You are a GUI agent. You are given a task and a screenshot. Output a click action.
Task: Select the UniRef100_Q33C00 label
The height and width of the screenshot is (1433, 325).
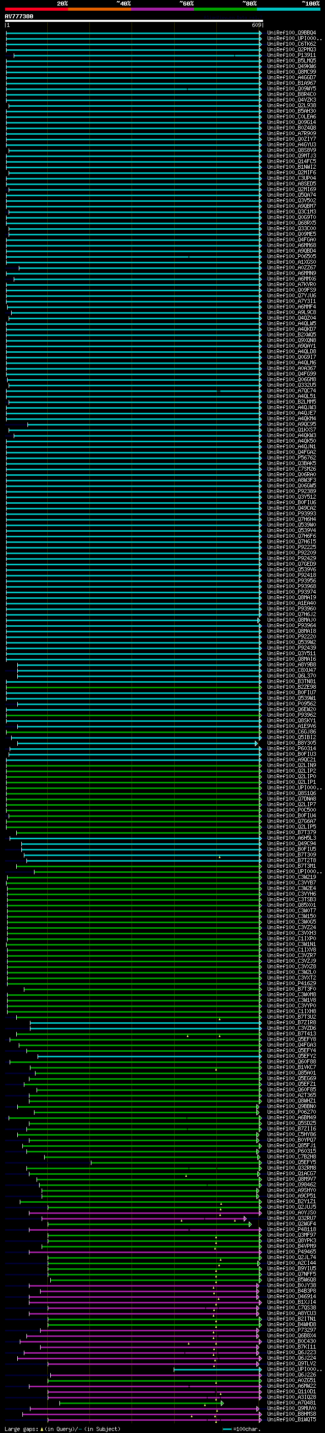point(291,228)
